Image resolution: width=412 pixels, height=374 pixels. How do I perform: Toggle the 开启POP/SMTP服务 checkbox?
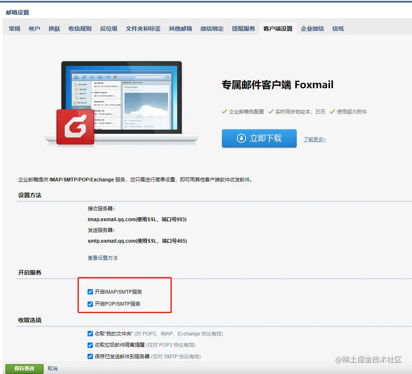[x=90, y=304]
